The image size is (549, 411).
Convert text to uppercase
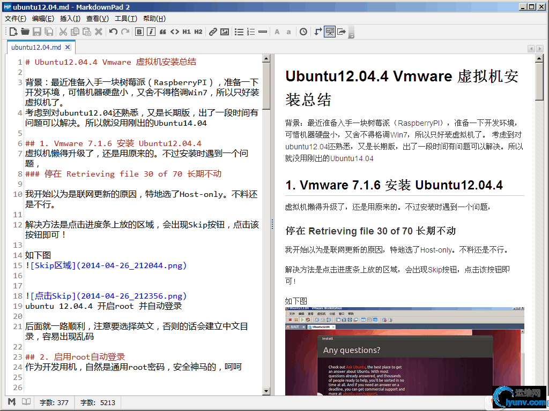point(277,32)
